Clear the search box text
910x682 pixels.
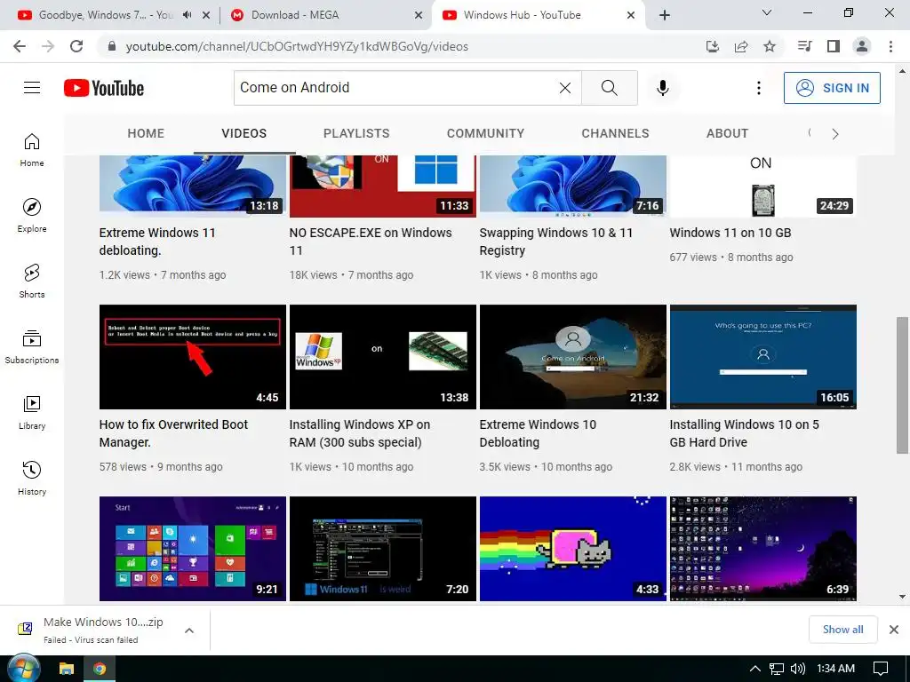click(564, 88)
